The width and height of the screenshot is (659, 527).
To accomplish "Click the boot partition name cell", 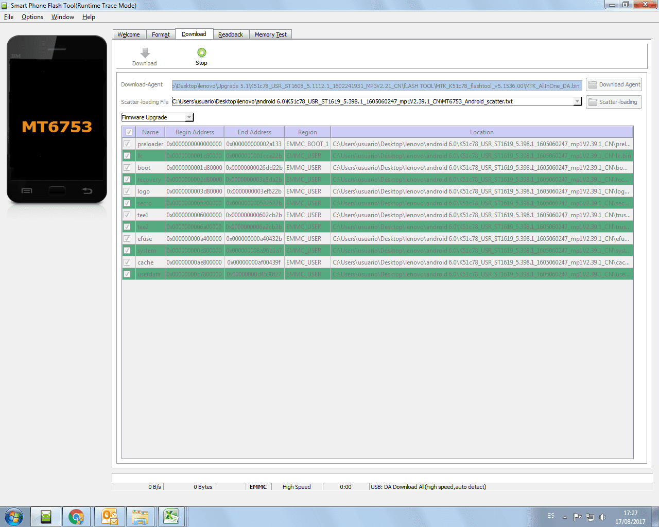I will (x=150, y=168).
